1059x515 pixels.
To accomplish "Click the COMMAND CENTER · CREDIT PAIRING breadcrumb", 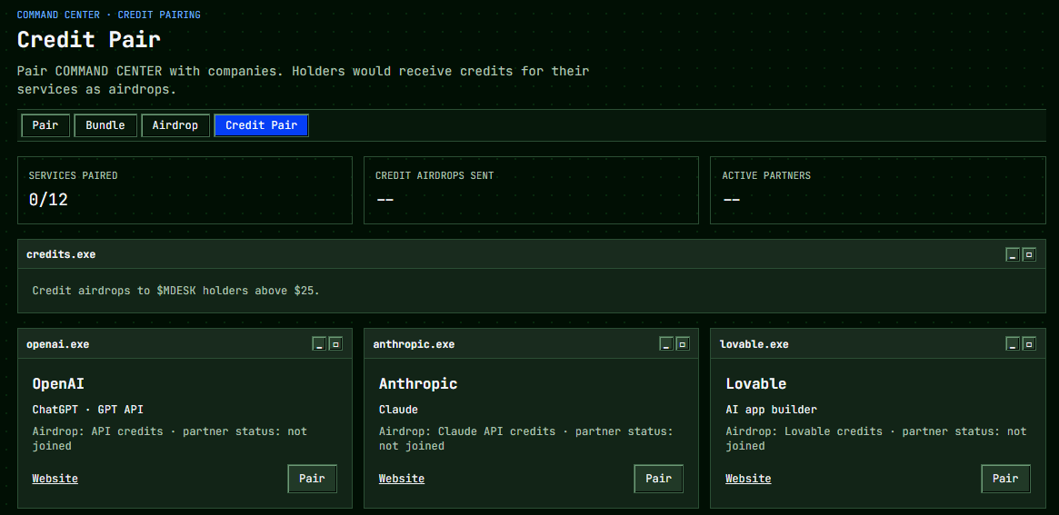I will [x=109, y=15].
